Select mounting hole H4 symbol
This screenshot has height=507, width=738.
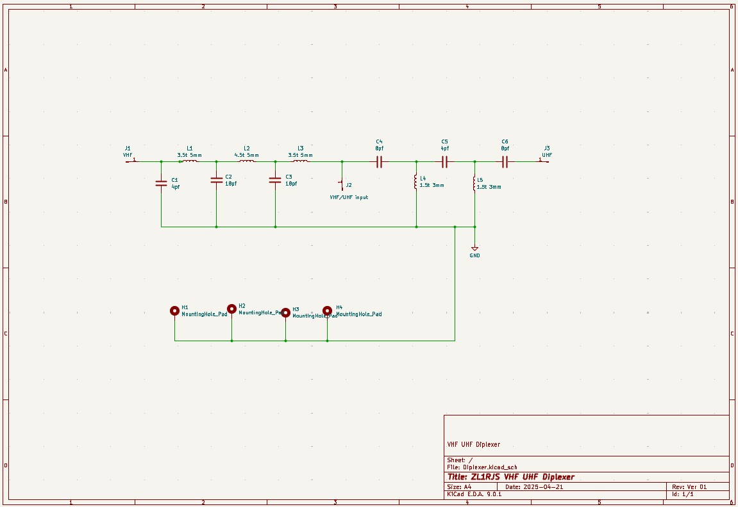[327, 310]
